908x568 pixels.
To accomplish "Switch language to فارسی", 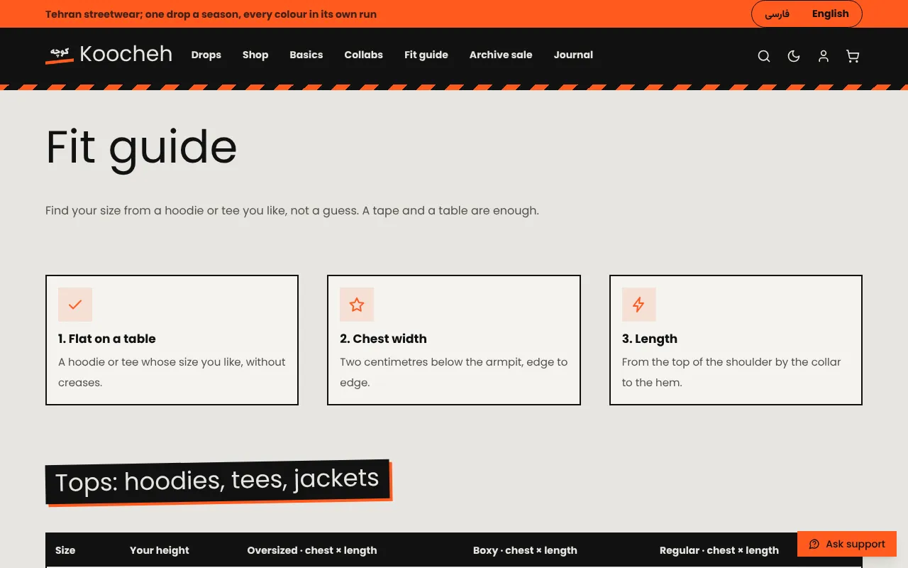I will click(777, 14).
